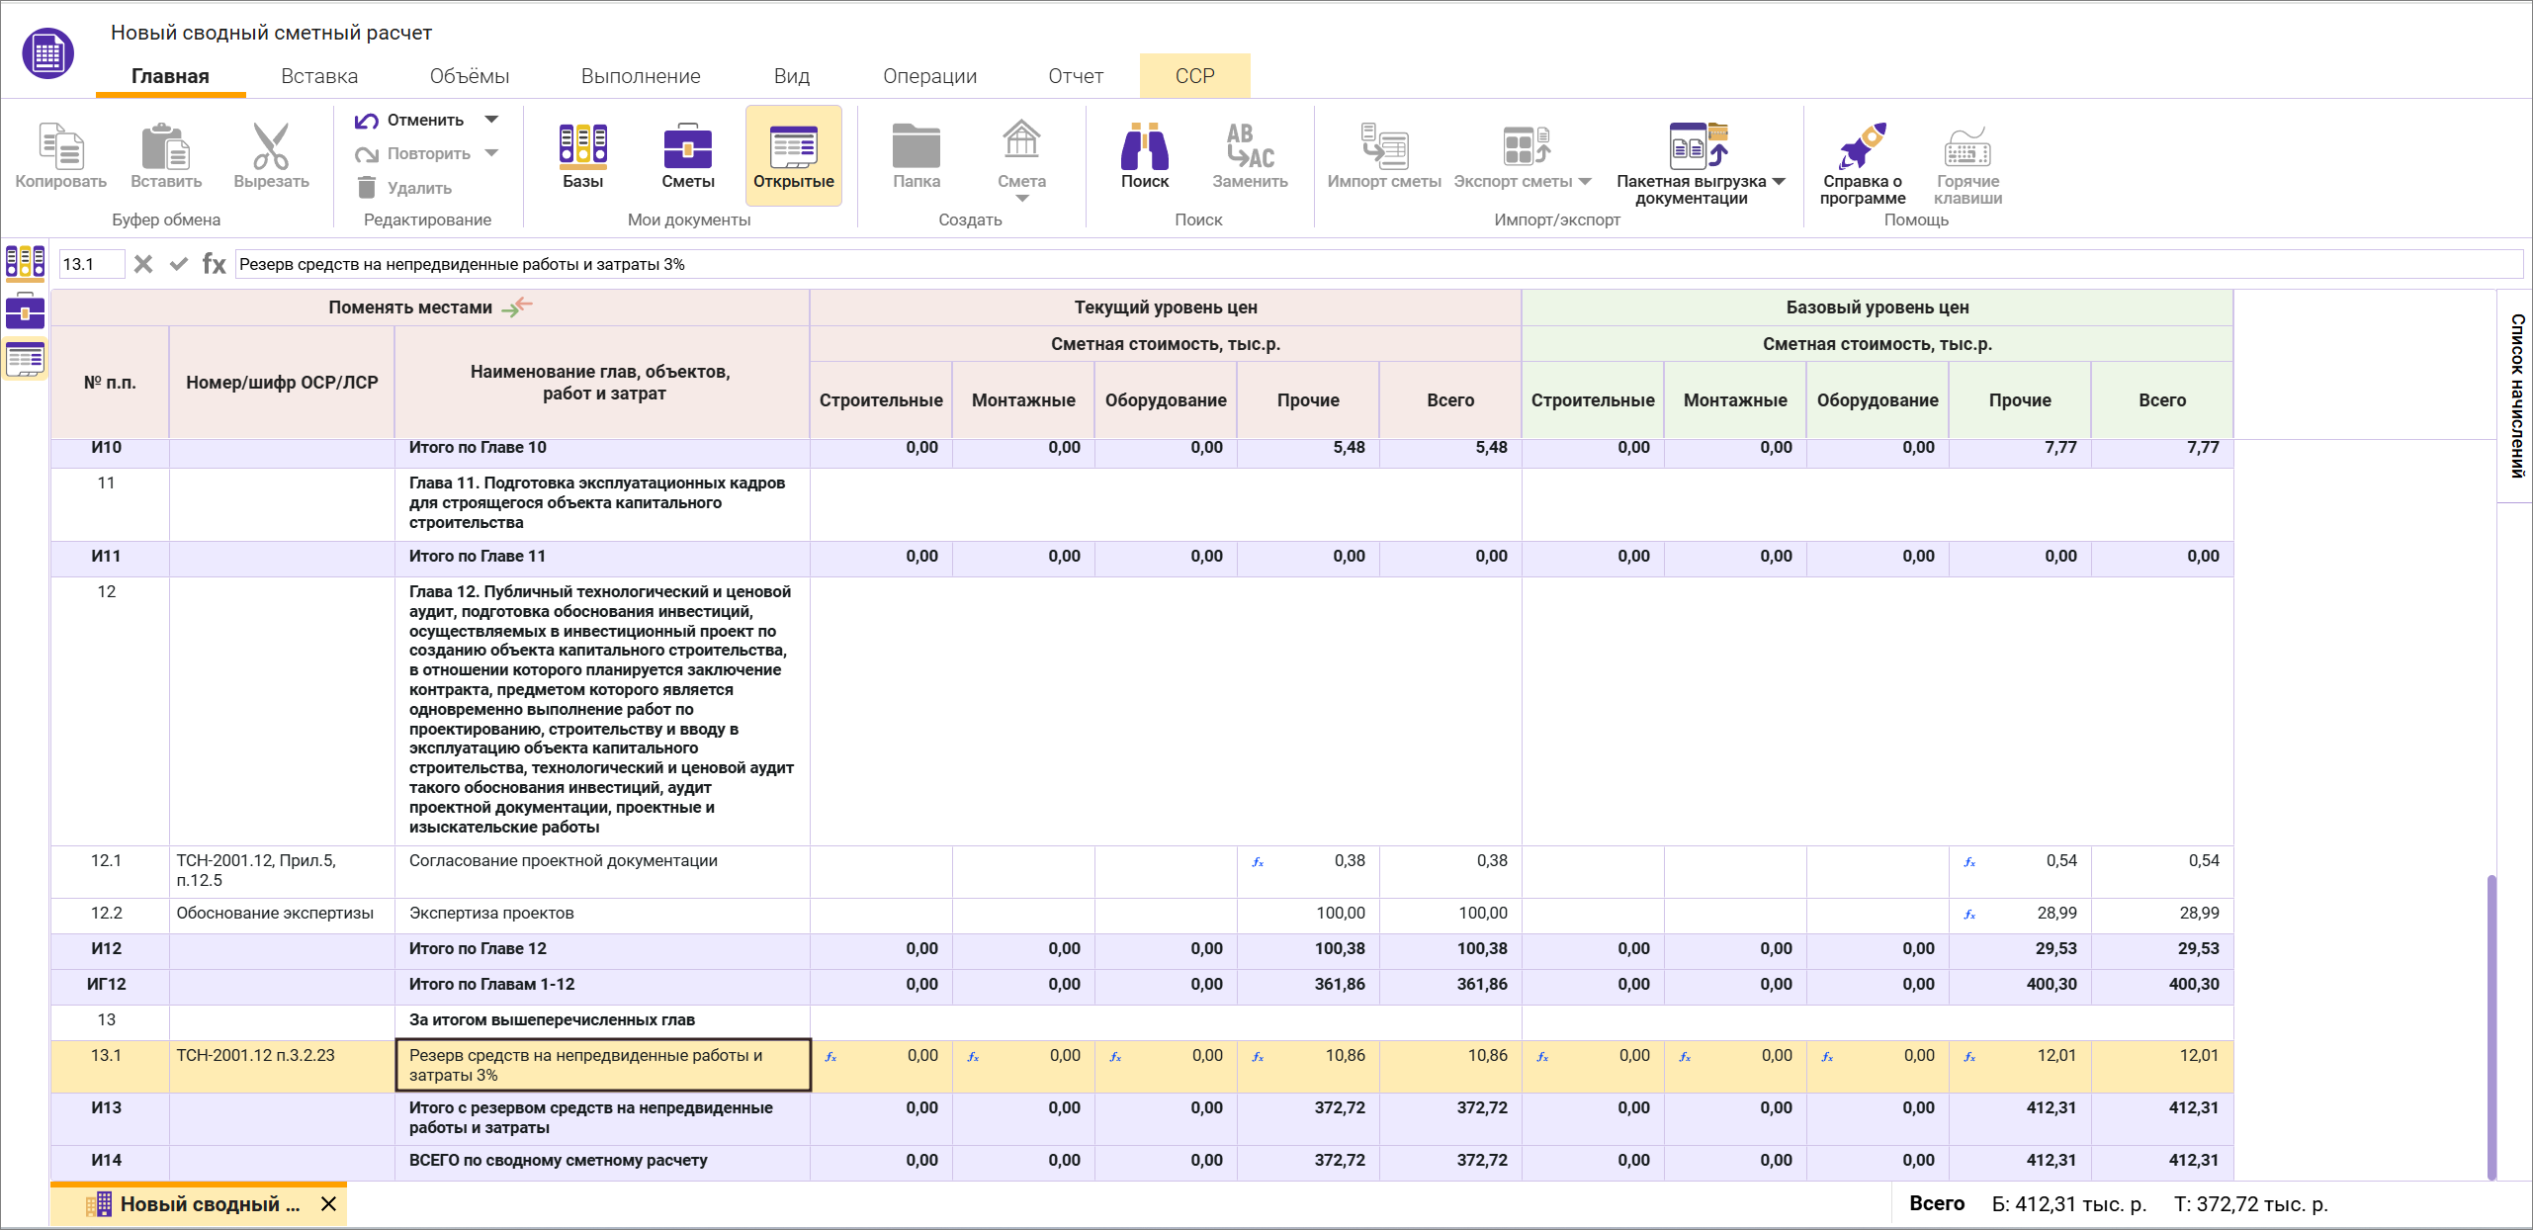Open the Базы (bases) icon in the ribbon

[582, 148]
